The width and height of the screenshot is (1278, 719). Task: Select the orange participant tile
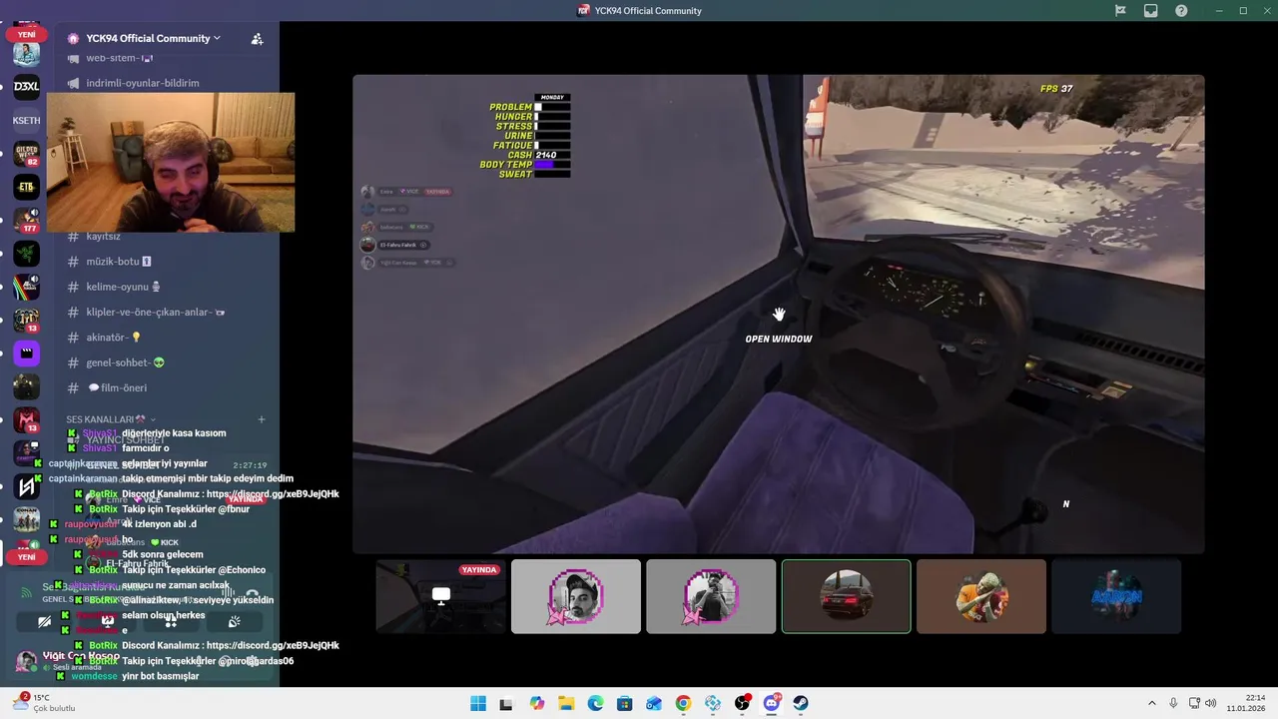pyautogui.click(x=981, y=596)
